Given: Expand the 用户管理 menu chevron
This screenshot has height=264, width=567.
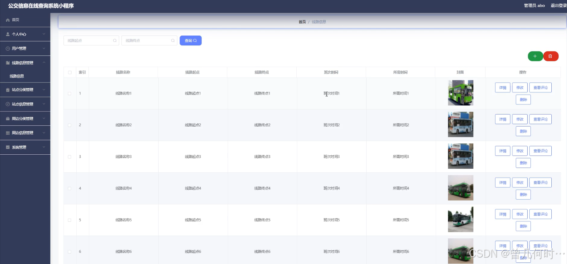Looking at the screenshot, I should click(44, 49).
